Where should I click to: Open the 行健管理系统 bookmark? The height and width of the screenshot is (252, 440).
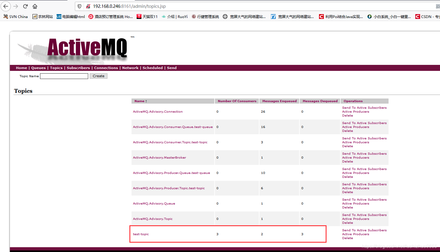click(x=205, y=17)
